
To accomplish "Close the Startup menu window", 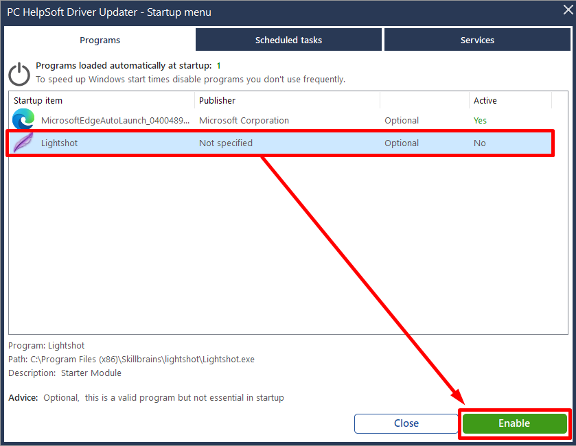I will (568, 10).
